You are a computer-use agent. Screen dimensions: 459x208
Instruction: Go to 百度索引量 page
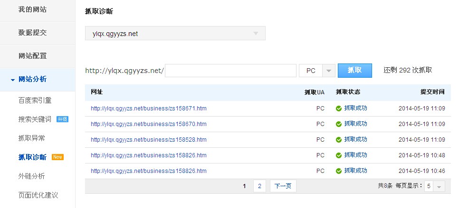pos(35,100)
